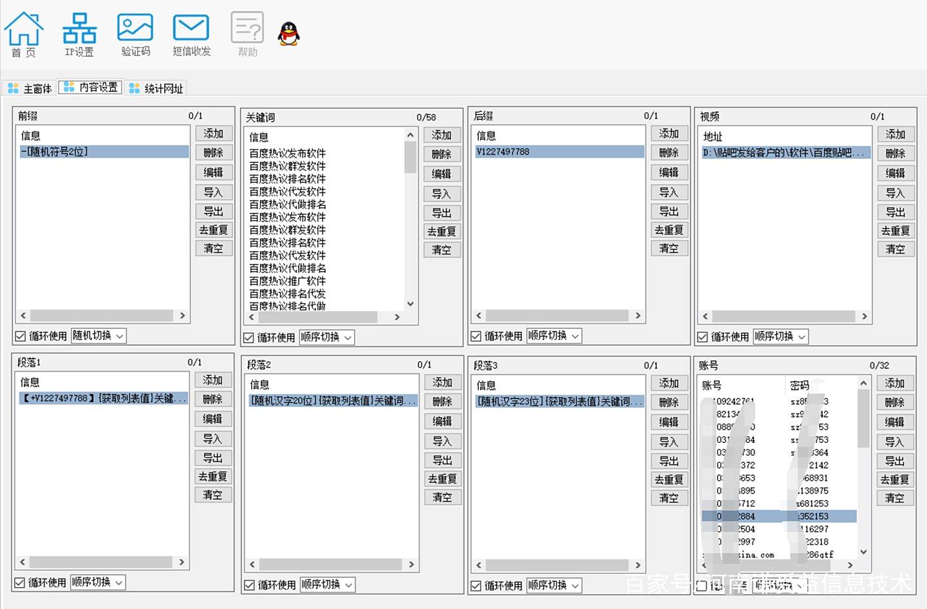Open 顺序切换 dropdown under 视频 panel
927x609 pixels.
(780, 336)
